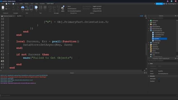
Task: Click Toggle Comment action
Action: coord(97,6)
